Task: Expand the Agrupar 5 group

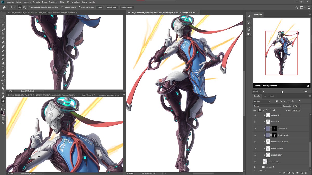Action: pyautogui.click(x=261, y=167)
